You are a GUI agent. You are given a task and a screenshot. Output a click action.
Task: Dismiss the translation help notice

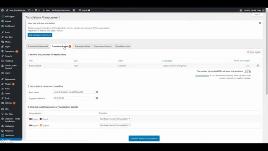tap(260, 23)
